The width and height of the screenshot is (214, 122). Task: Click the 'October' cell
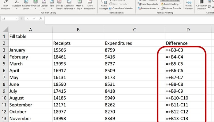31,112
